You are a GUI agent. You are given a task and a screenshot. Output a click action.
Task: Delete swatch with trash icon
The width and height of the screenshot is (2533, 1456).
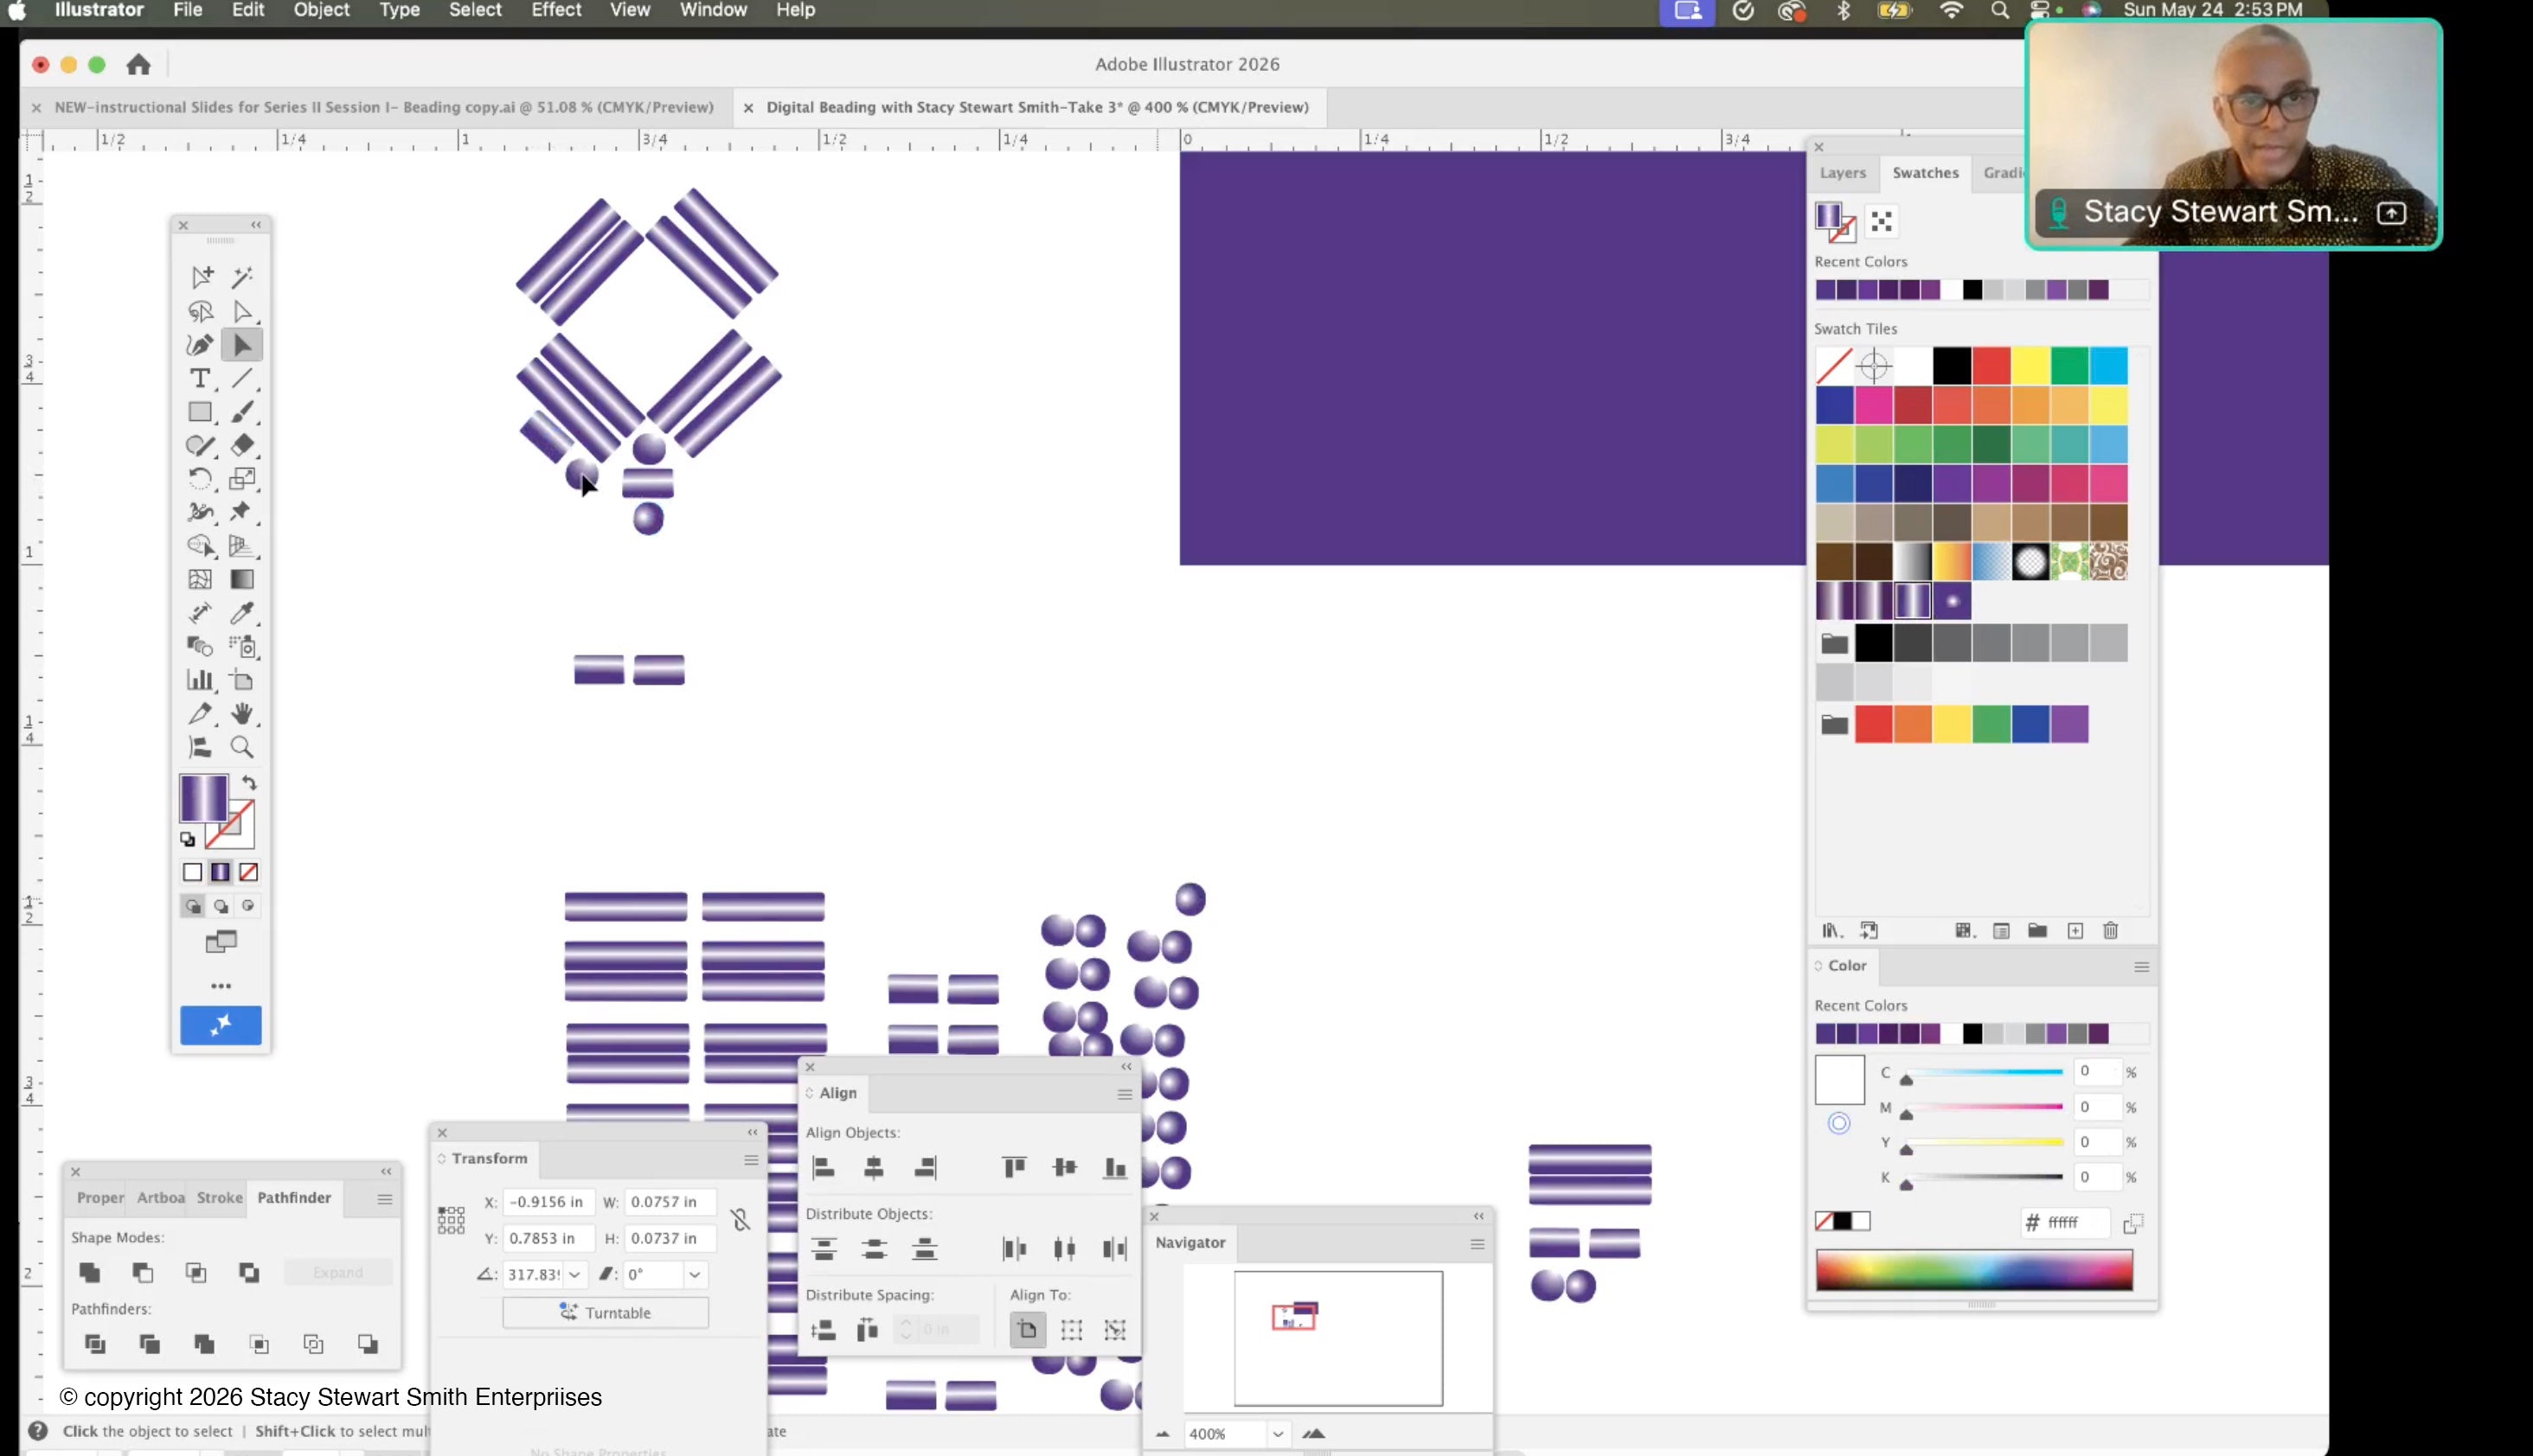pos(2111,931)
